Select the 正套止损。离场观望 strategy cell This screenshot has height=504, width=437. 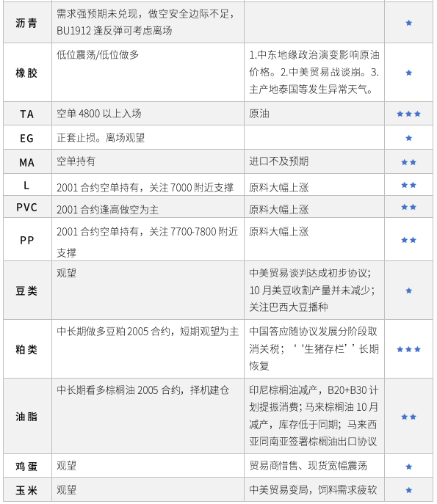pyautogui.click(x=148, y=138)
